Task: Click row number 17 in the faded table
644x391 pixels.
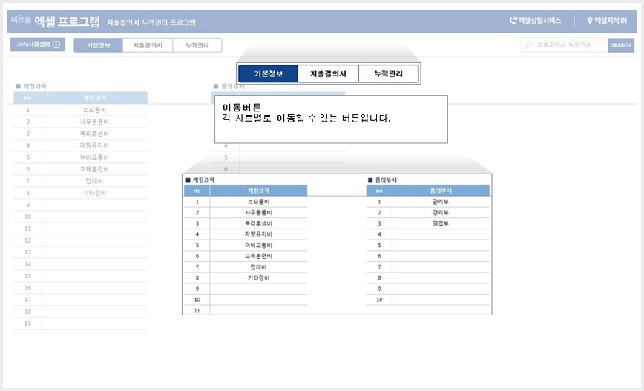Action: coord(27,300)
